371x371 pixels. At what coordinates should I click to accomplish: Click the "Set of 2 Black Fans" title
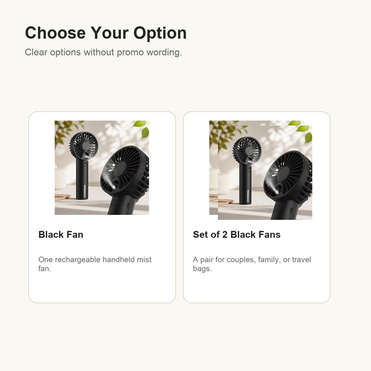(x=237, y=234)
